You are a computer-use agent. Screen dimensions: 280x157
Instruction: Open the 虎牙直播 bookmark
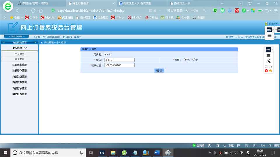tap(65, 17)
